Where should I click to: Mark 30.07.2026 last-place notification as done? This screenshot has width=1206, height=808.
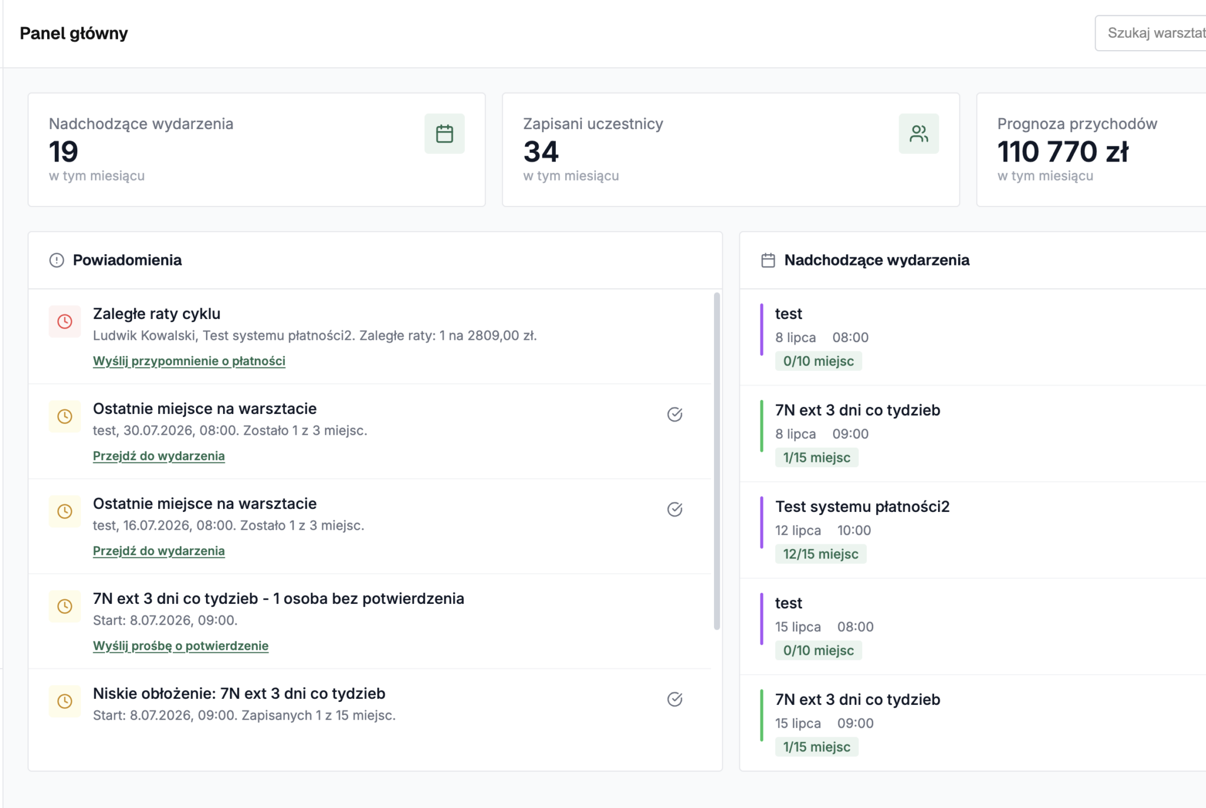(675, 415)
